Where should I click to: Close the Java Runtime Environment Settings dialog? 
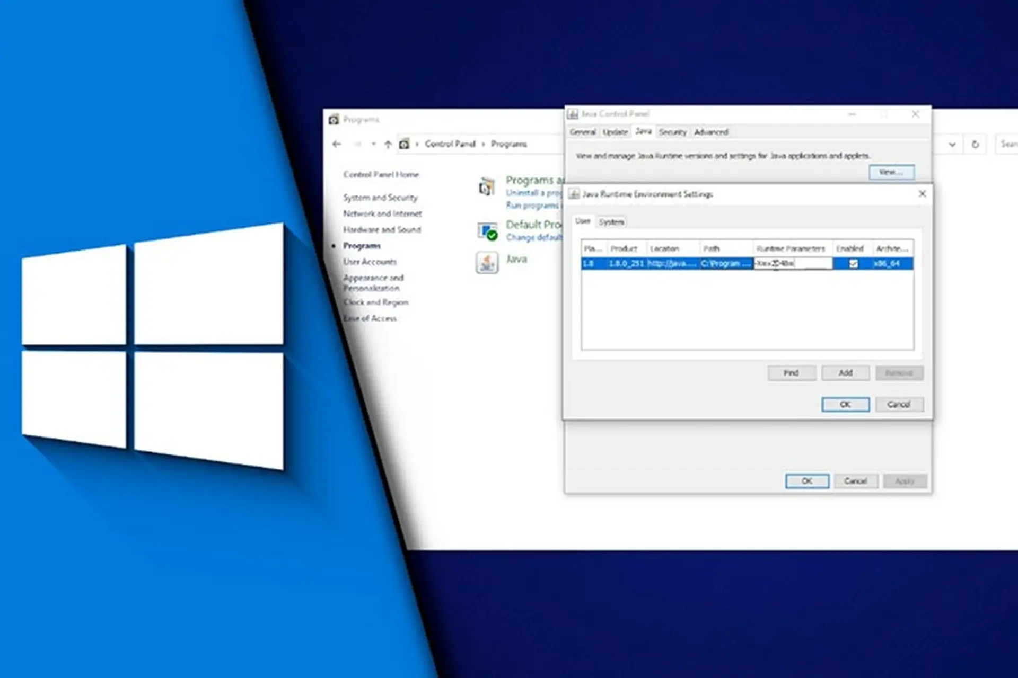tap(922, 194)
